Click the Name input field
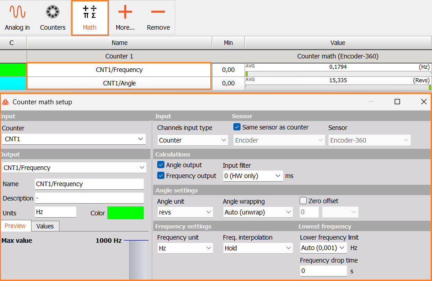Image resolution: width=432 pixels, height=281 pixels. click(x=89, y=184)
